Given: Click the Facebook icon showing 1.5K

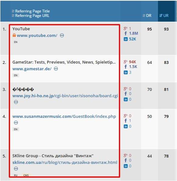Looking at the screenshot, I should (x=126, y=67).
